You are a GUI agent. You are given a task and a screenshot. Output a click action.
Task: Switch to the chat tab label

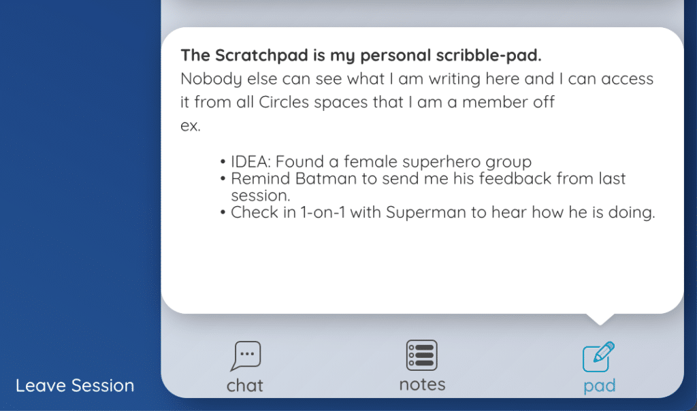tap(245, 385)
